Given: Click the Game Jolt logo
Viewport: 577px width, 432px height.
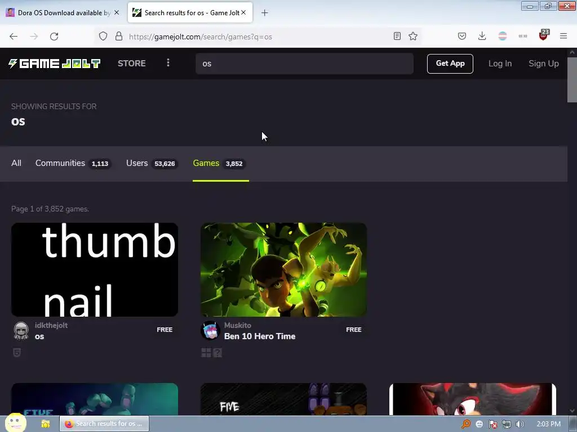Looking at the screenshot, I should [55, 64].
